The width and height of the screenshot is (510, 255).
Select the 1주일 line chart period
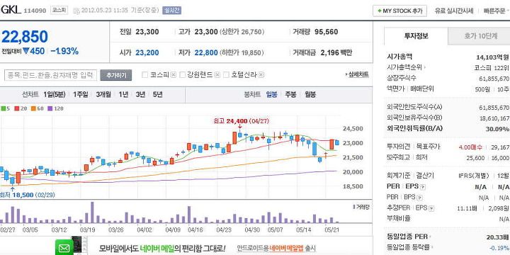(x=80, y=95)
